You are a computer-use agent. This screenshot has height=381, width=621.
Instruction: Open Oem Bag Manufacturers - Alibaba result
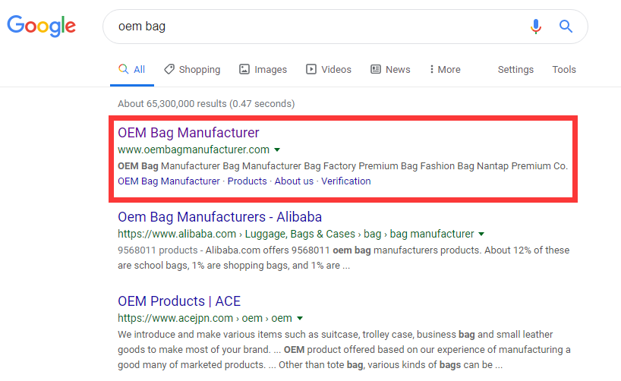pos(219,217)
